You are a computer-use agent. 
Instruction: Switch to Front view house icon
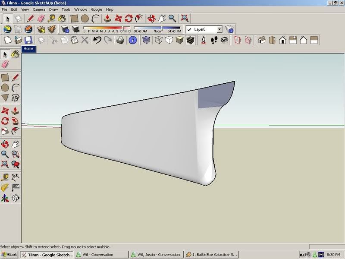(x=282, y=40)
